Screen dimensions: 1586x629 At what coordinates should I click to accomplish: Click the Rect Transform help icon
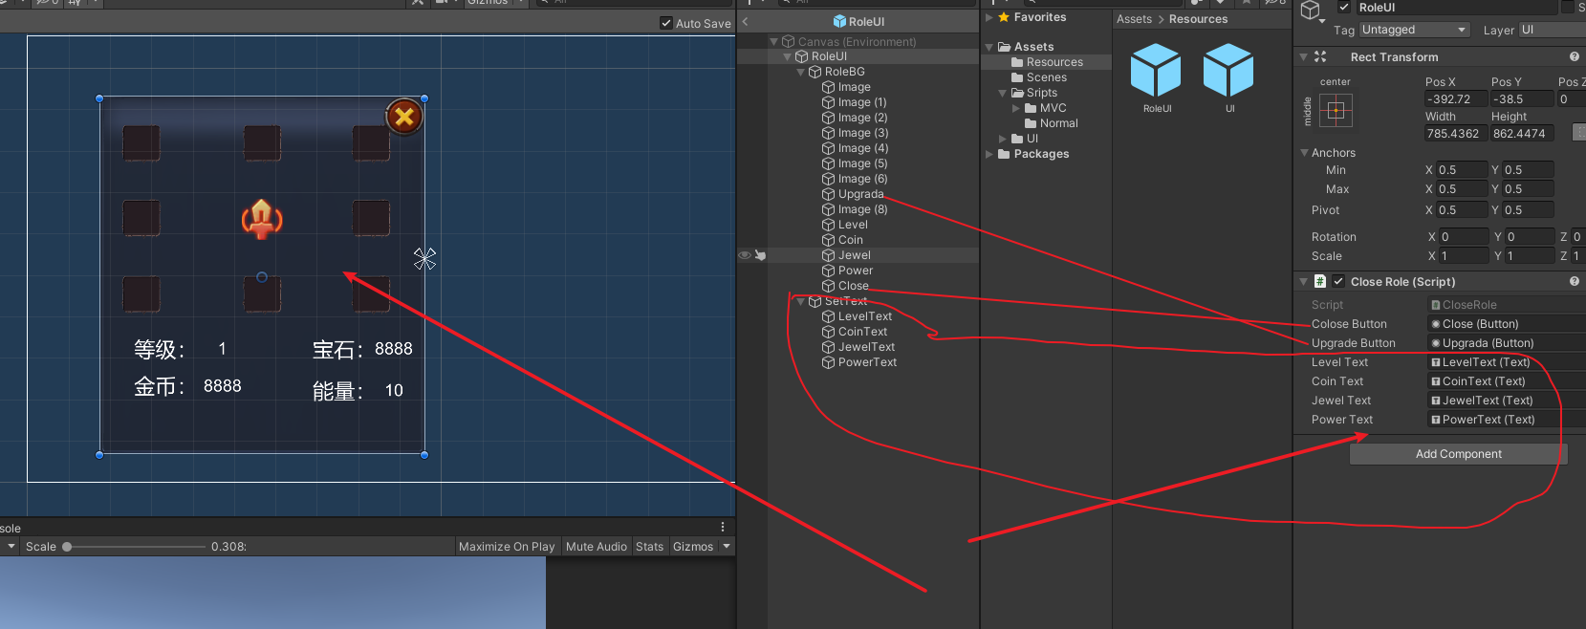(1575, 57)
